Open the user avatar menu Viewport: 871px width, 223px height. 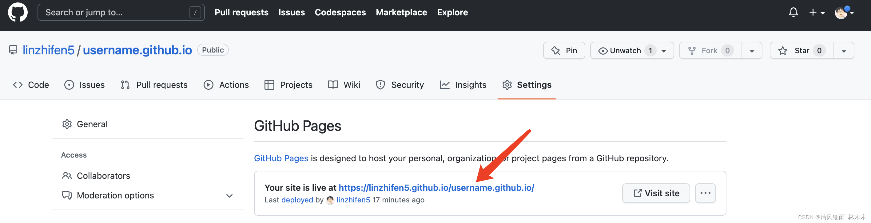tap(844, 13)
